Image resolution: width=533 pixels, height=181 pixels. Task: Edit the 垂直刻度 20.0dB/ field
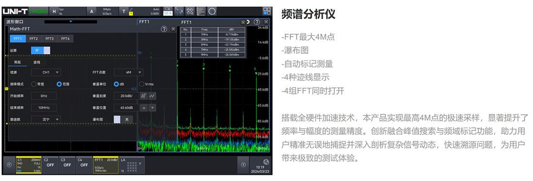coord(126,96)
